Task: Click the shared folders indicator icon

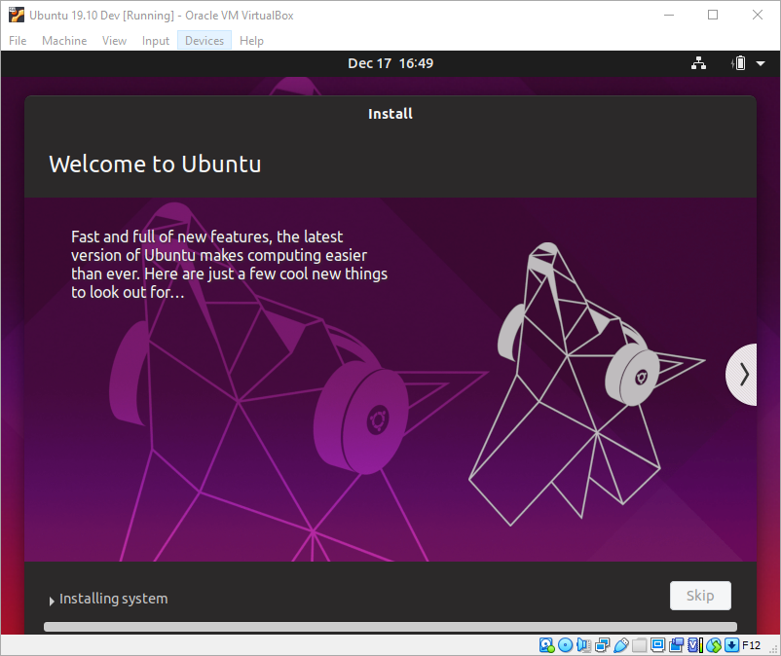Action: coord(640,645)
